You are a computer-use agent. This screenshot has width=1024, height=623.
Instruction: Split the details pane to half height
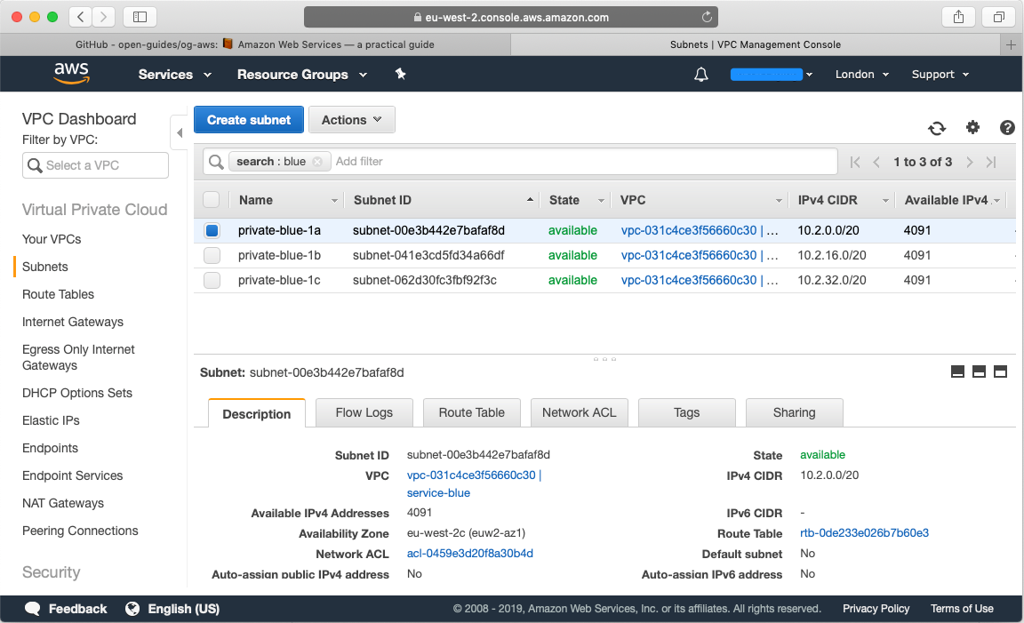[979, 371]
